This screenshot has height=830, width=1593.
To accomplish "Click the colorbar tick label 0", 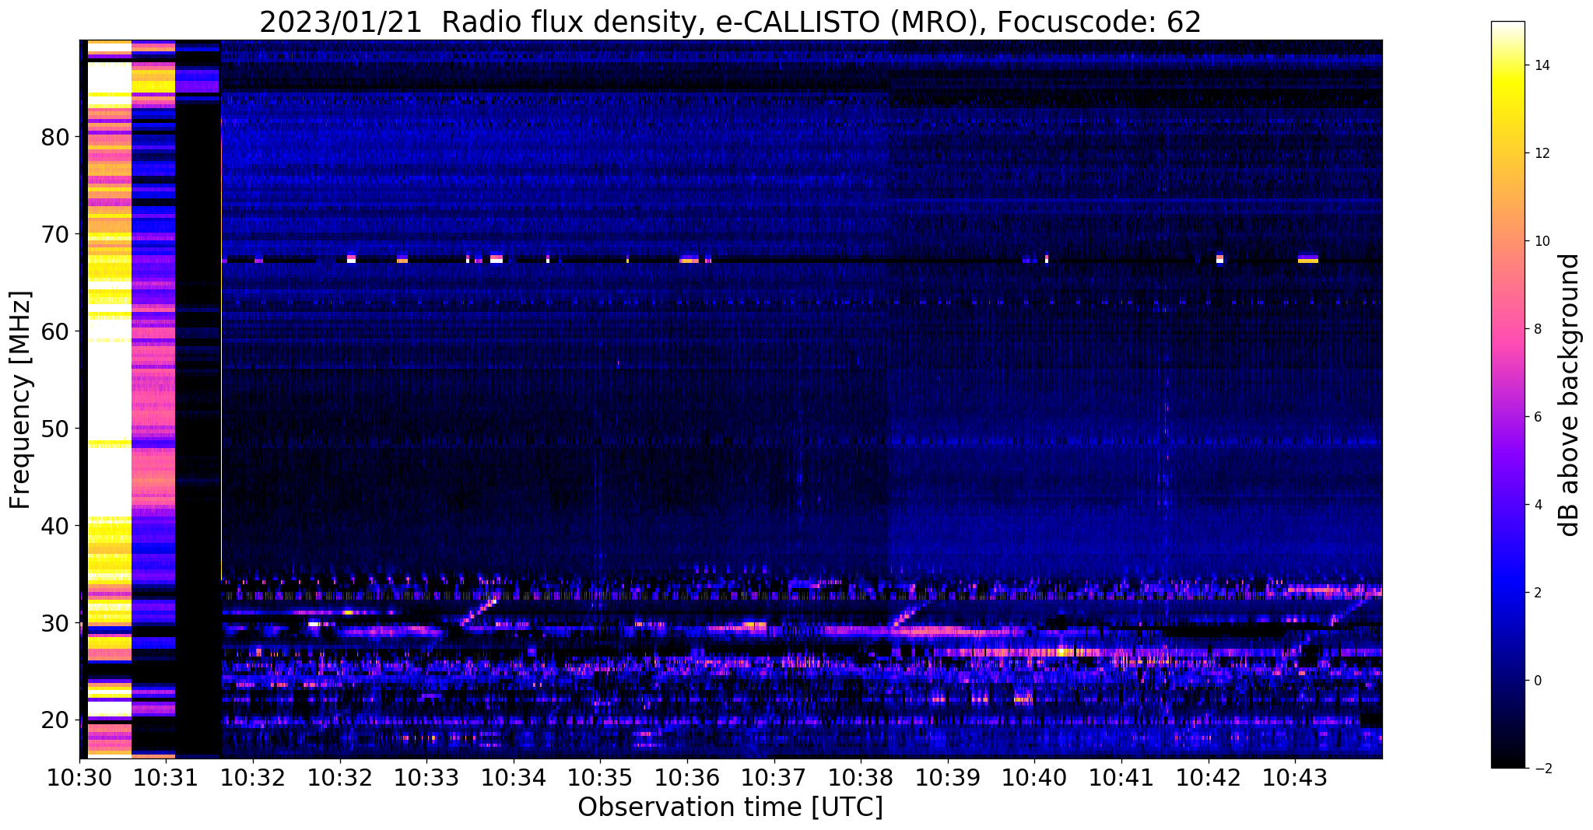I will click(x=1537, y=681).
